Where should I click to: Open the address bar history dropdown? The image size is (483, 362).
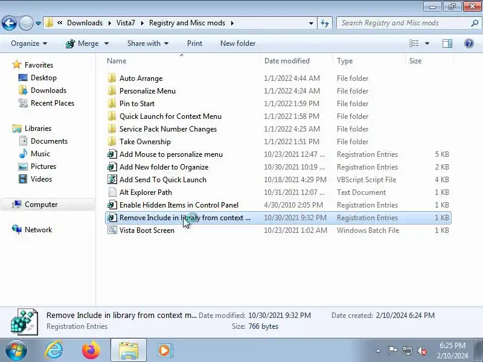coord(311,23)
